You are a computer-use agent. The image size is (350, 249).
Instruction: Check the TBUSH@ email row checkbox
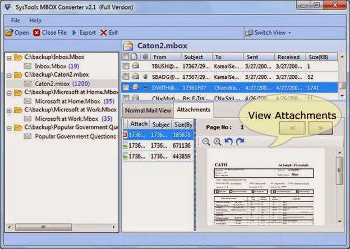coord(126,66)
